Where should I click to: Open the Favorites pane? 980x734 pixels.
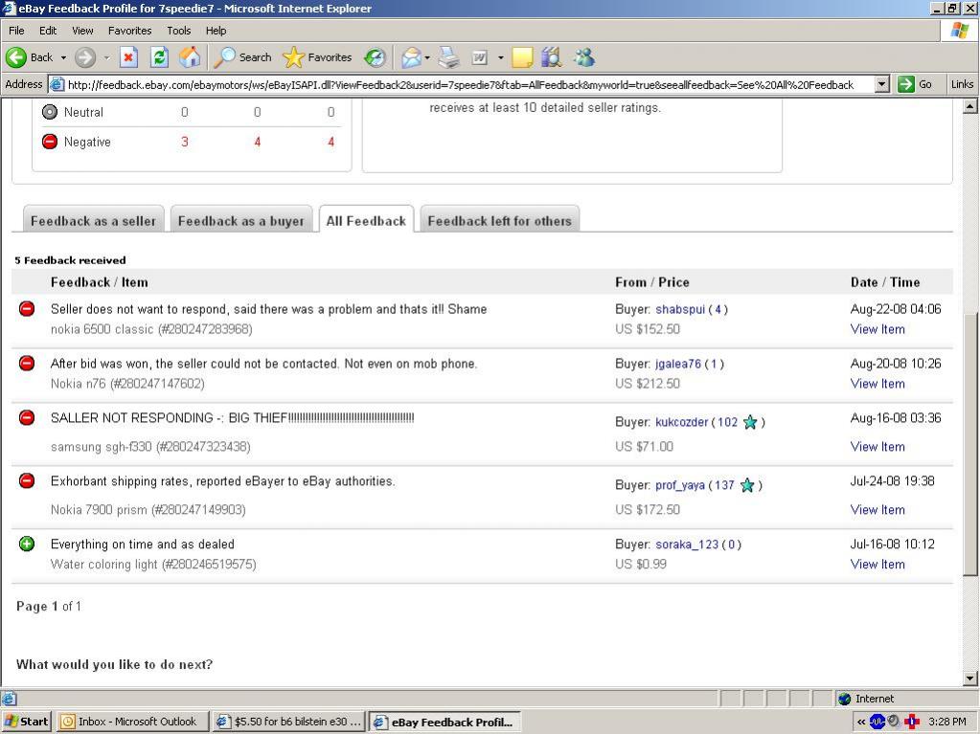318,57
